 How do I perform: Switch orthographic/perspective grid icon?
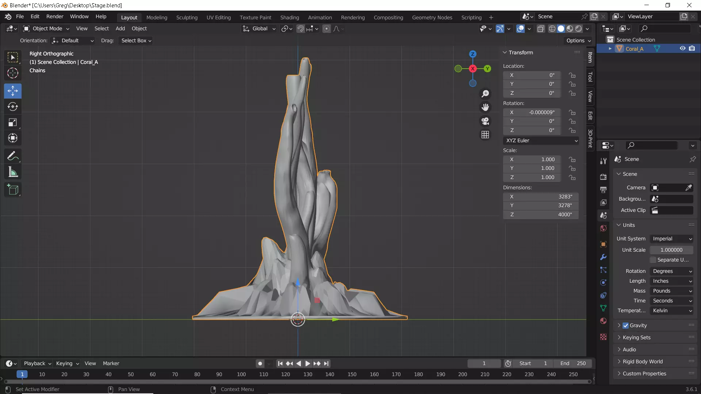pyautogui.click(x=485, y=135)
